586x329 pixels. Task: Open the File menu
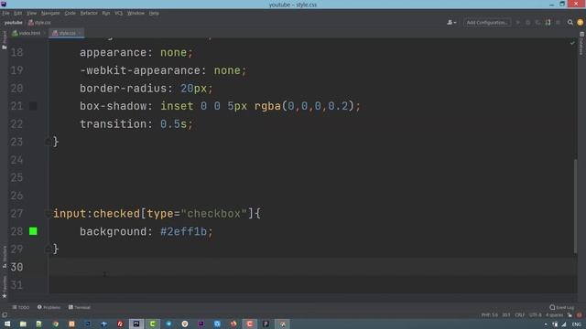click(x=5, y=13)
